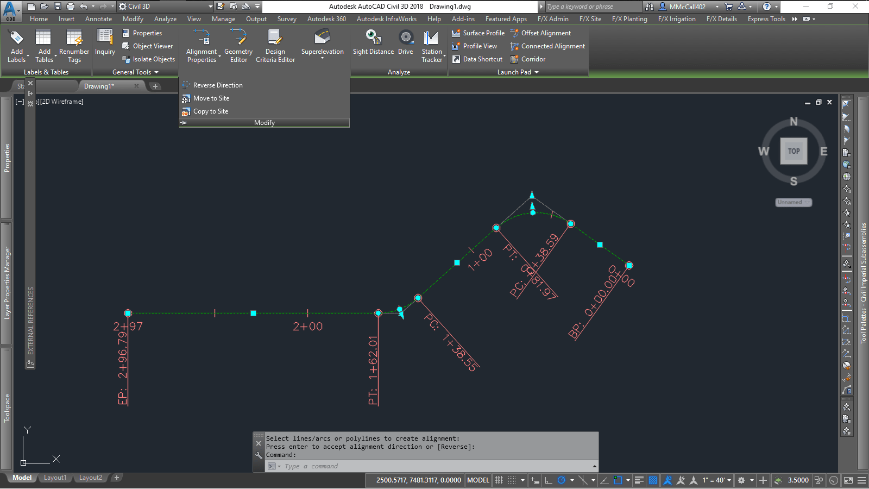The image size is (869, 489).
Task: Open Object Viewer
Action: tap(147, 46)
